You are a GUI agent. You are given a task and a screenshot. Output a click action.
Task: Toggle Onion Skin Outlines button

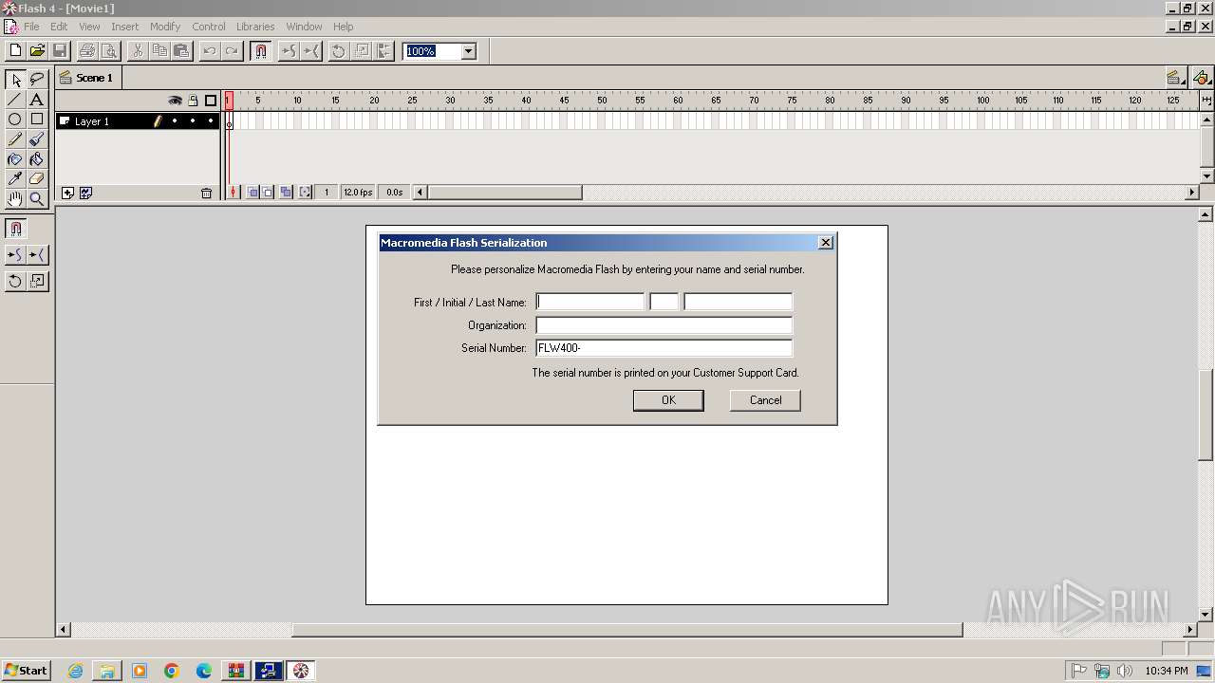coord(268,192)
